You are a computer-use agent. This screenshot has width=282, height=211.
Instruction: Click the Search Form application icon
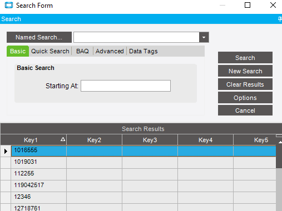click(x=9, y=6)
